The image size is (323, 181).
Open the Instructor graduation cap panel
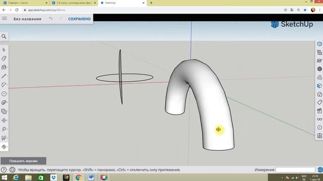click(x=319, y=61)
